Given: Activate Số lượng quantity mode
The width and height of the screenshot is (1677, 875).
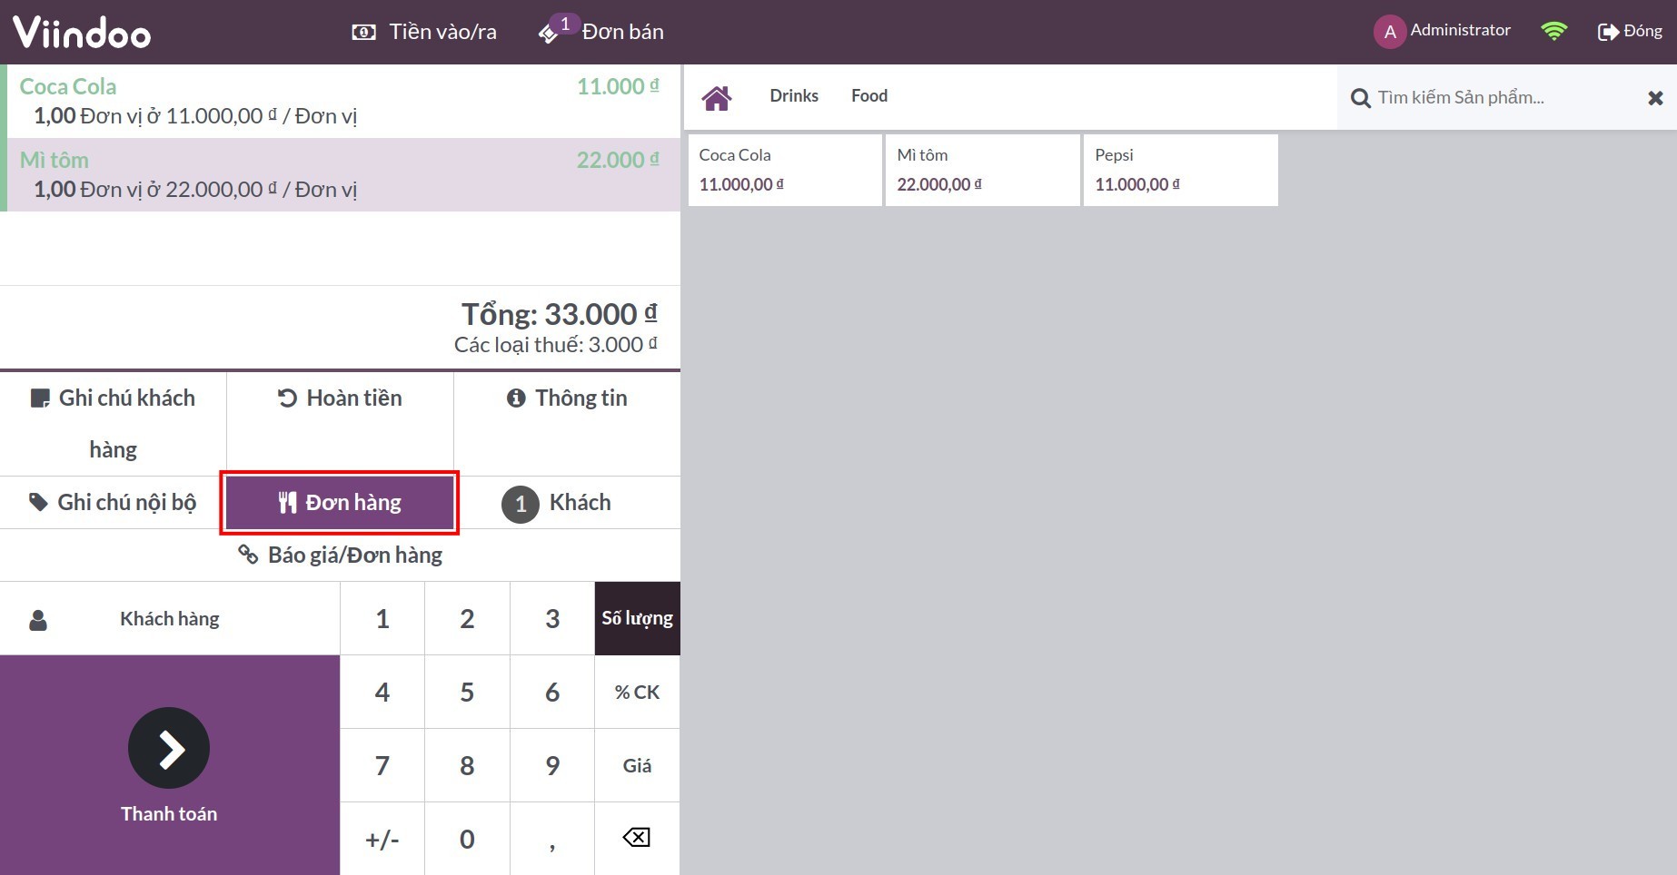Looking at the screenshot, I should (637, 618).
